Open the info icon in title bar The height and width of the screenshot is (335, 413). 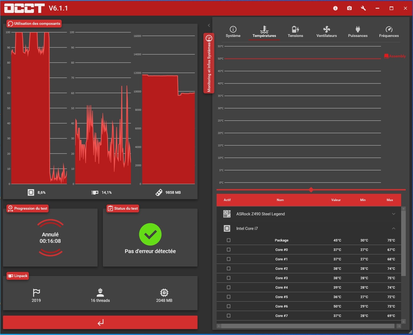(335, 8)
